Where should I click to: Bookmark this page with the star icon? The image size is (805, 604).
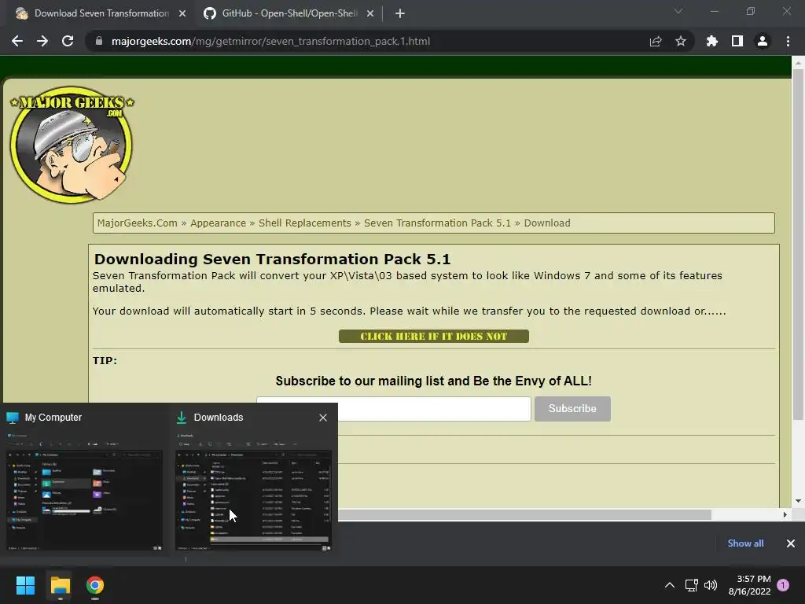681,41
